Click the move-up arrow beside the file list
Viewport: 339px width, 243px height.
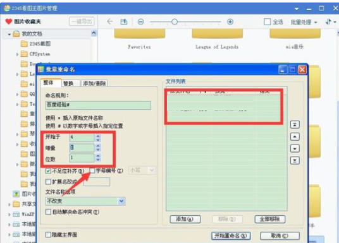tap(295, 136)
